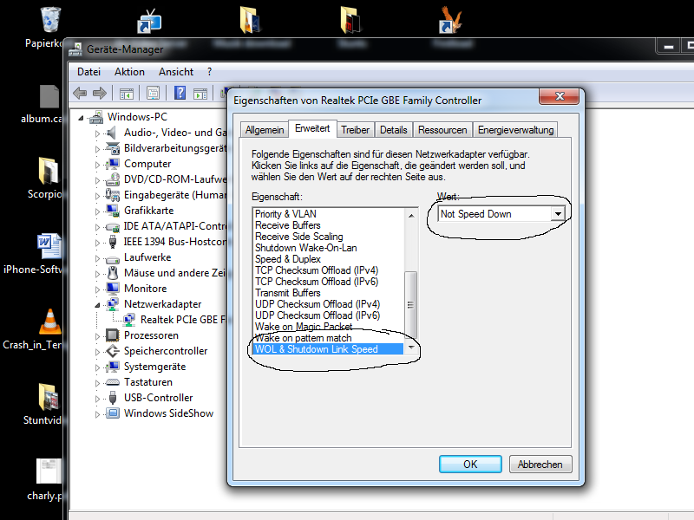Click the show/hide console tree toolbar icon
This screenshot has height=520, width=694.
[126, 94]
